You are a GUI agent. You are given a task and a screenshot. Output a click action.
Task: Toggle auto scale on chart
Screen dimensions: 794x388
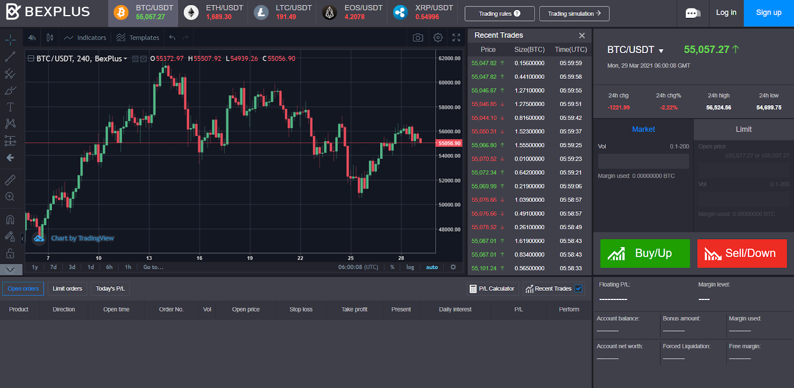point(432,267)
